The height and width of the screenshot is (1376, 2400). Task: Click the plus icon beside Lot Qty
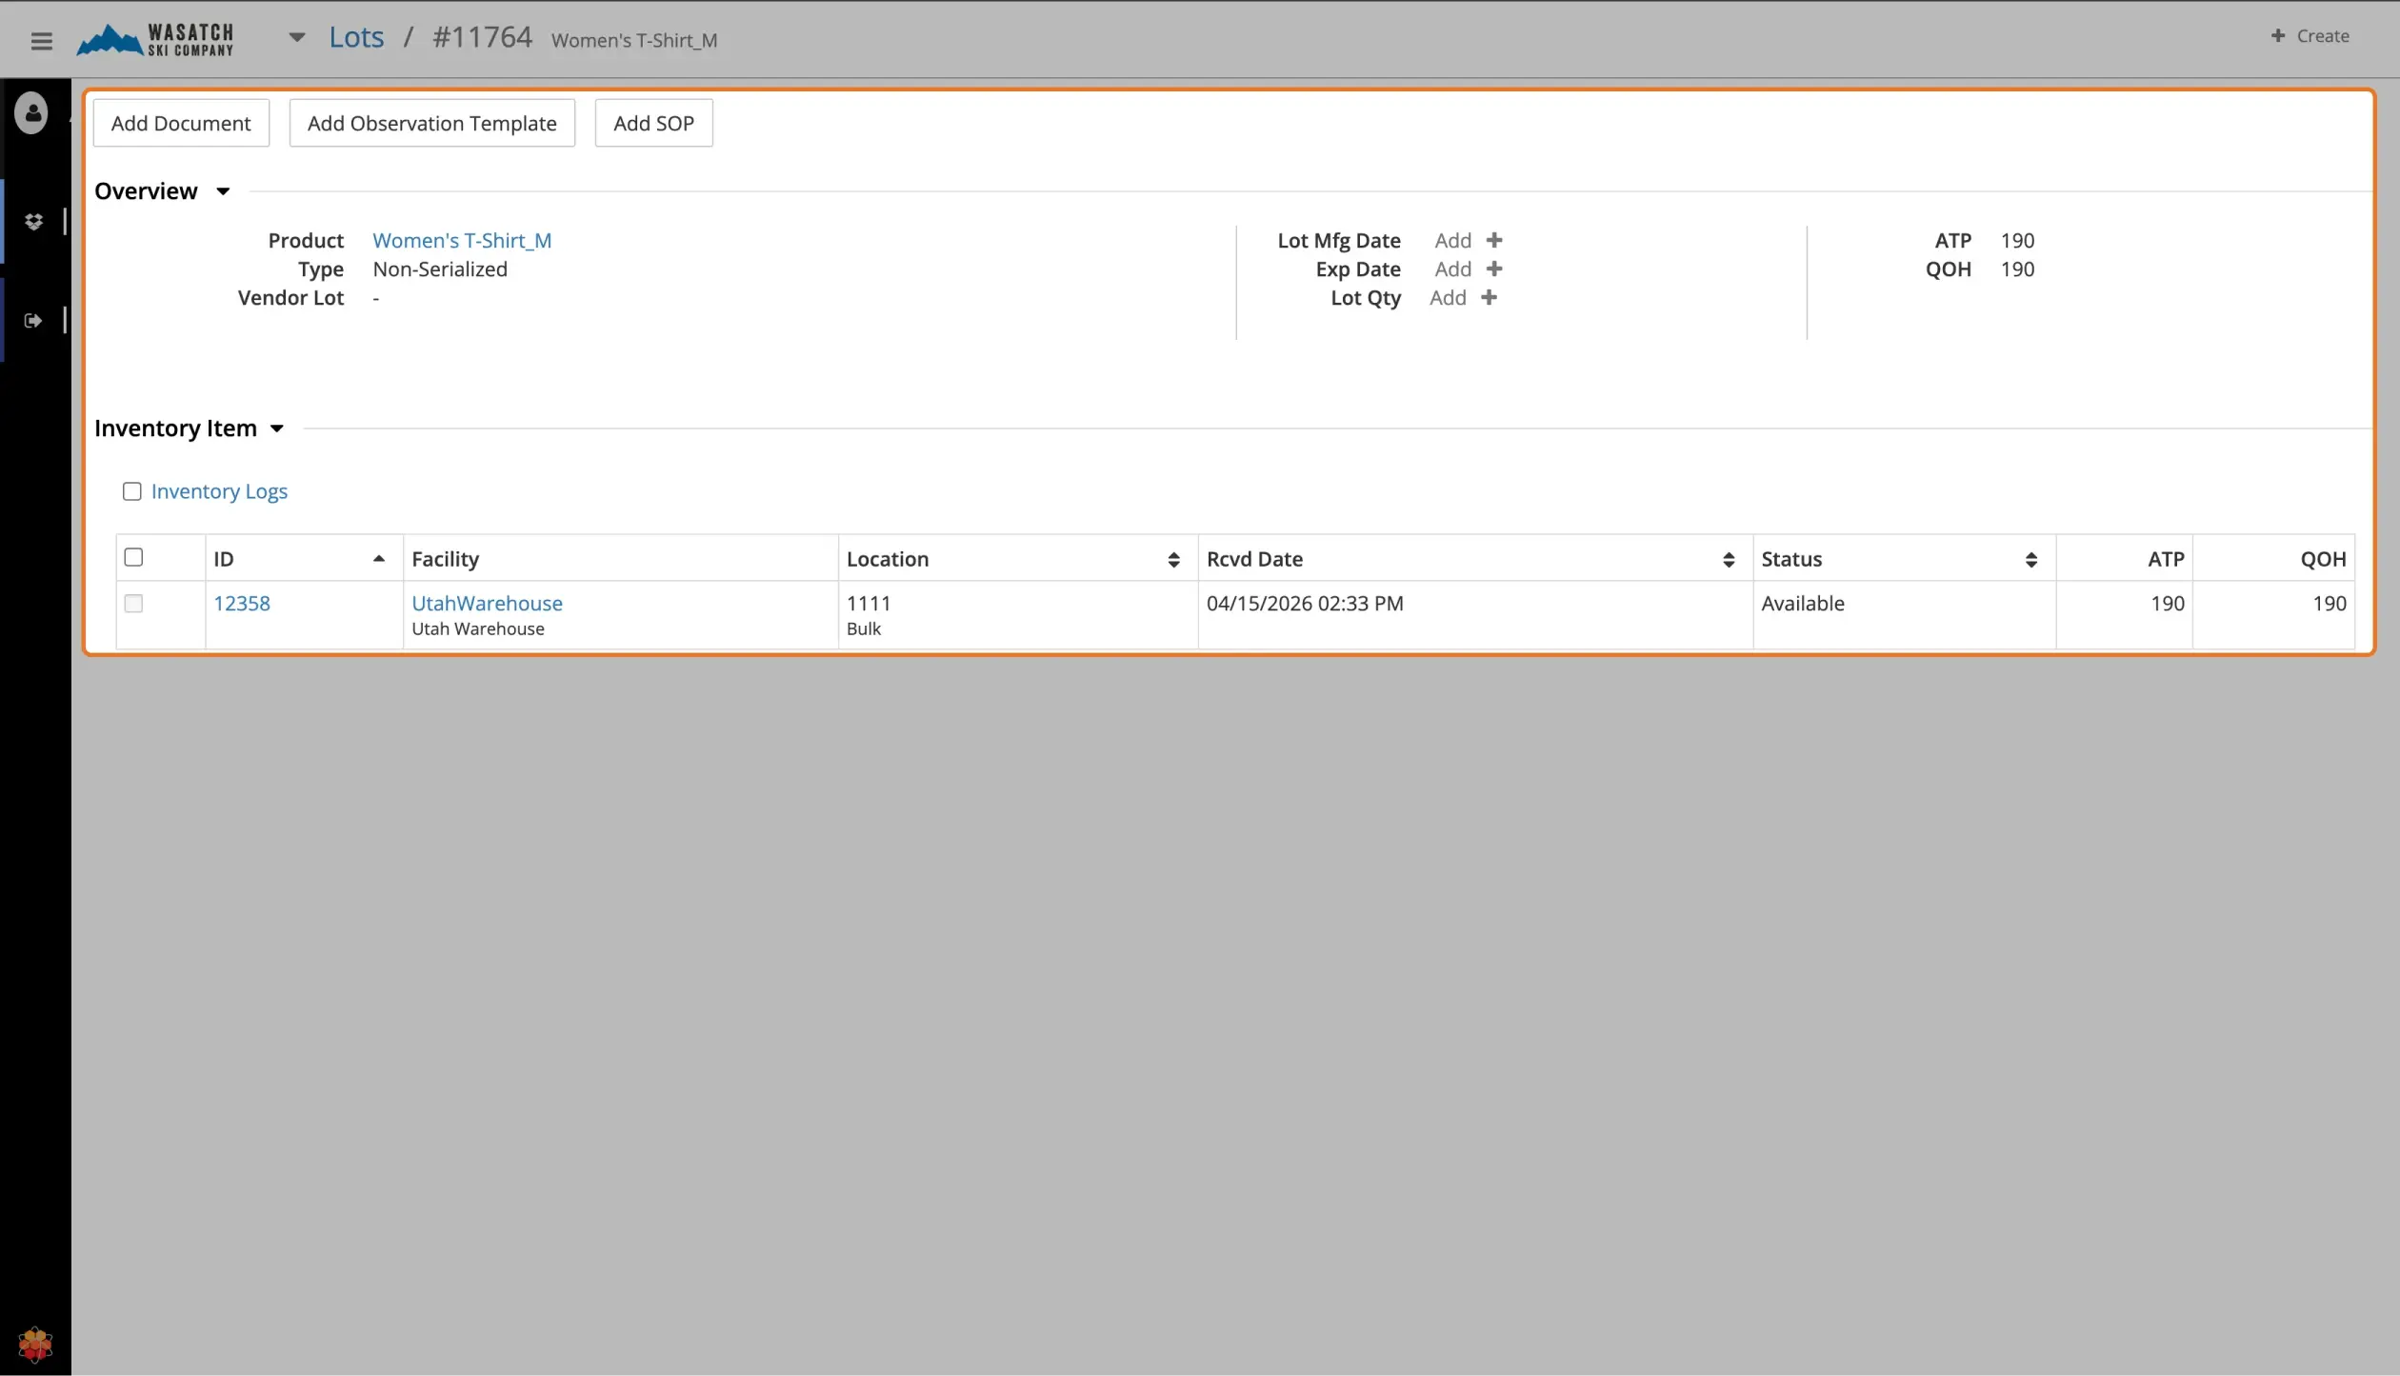pos(1490,297)
